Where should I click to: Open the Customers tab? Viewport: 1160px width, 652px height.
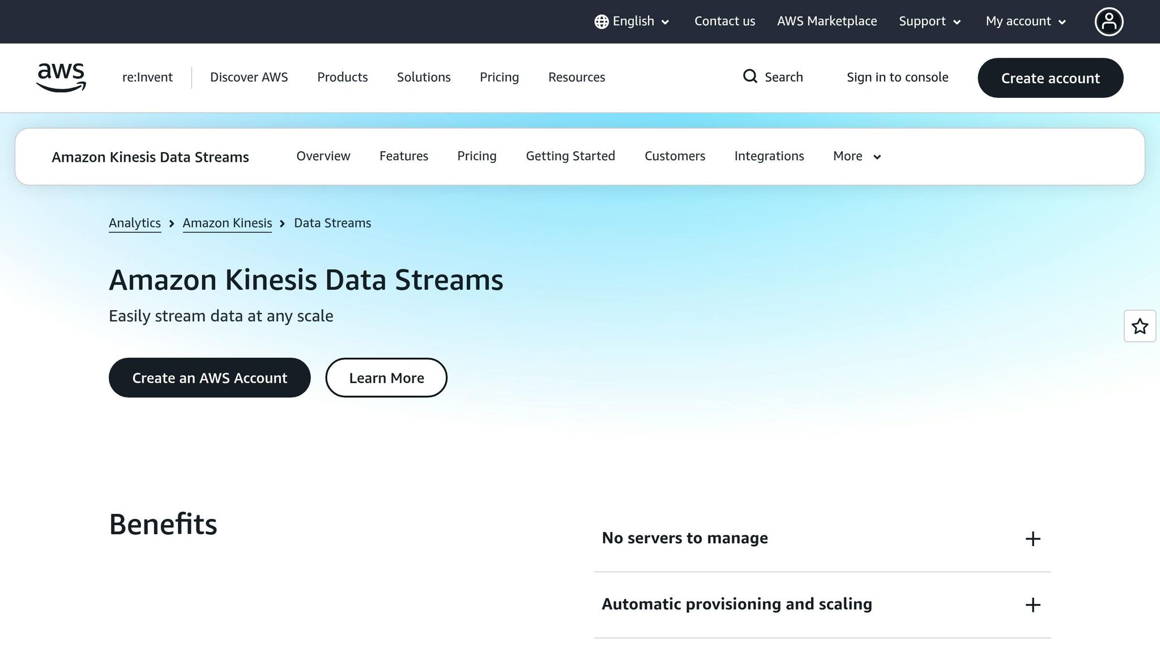[x=675, y=156]
